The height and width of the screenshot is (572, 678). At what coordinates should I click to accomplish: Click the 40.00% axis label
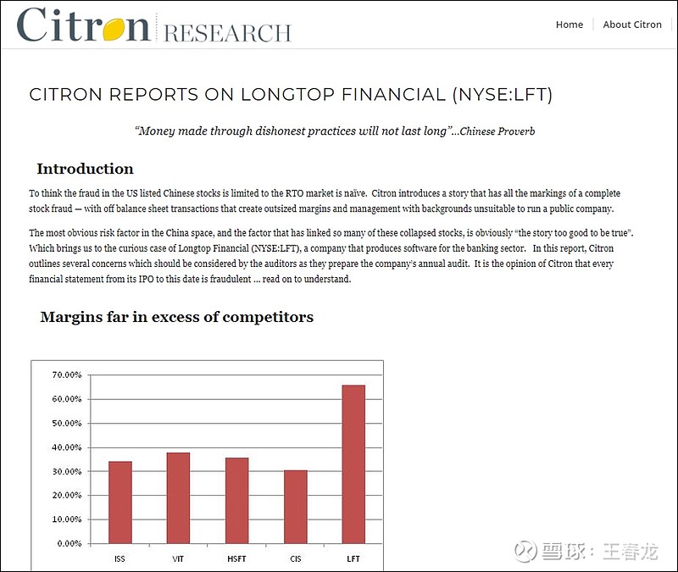point(67,447)
